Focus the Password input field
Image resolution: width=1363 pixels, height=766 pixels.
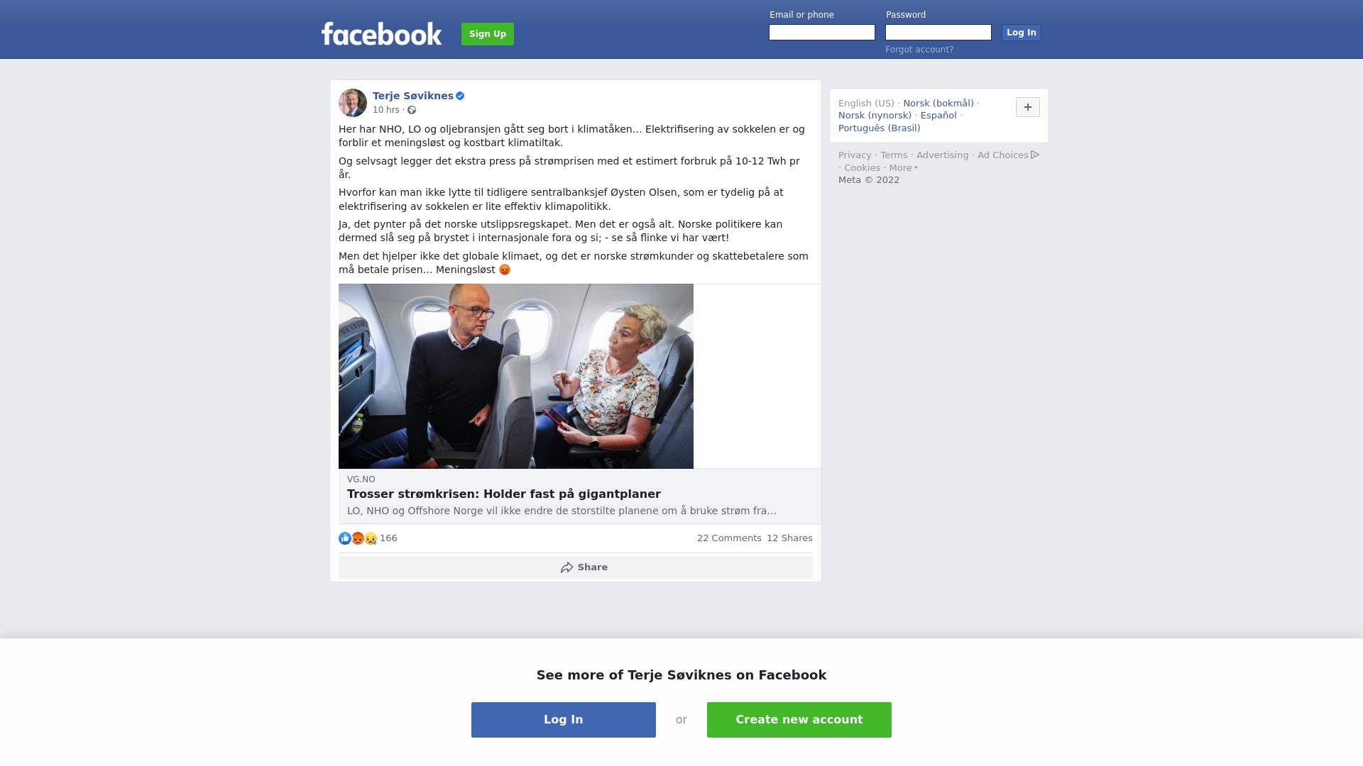[x=938, y=33]
